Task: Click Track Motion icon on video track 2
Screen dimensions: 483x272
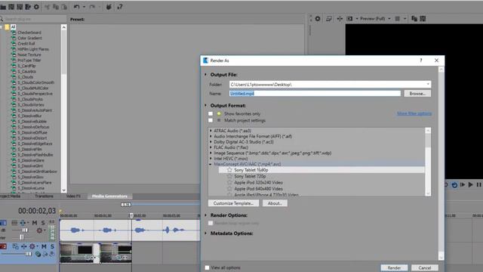Action: 15,246
